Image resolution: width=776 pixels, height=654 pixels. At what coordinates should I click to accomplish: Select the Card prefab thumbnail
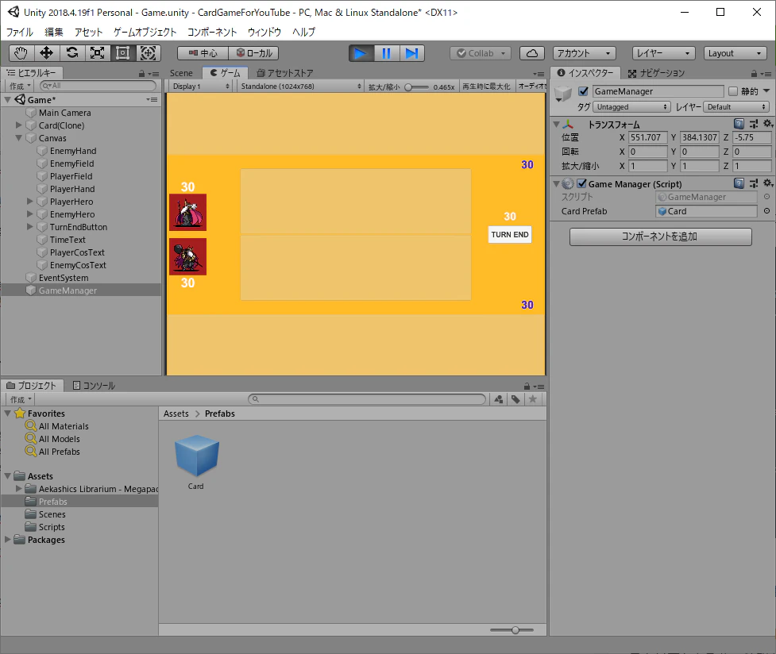click(196, 456)
